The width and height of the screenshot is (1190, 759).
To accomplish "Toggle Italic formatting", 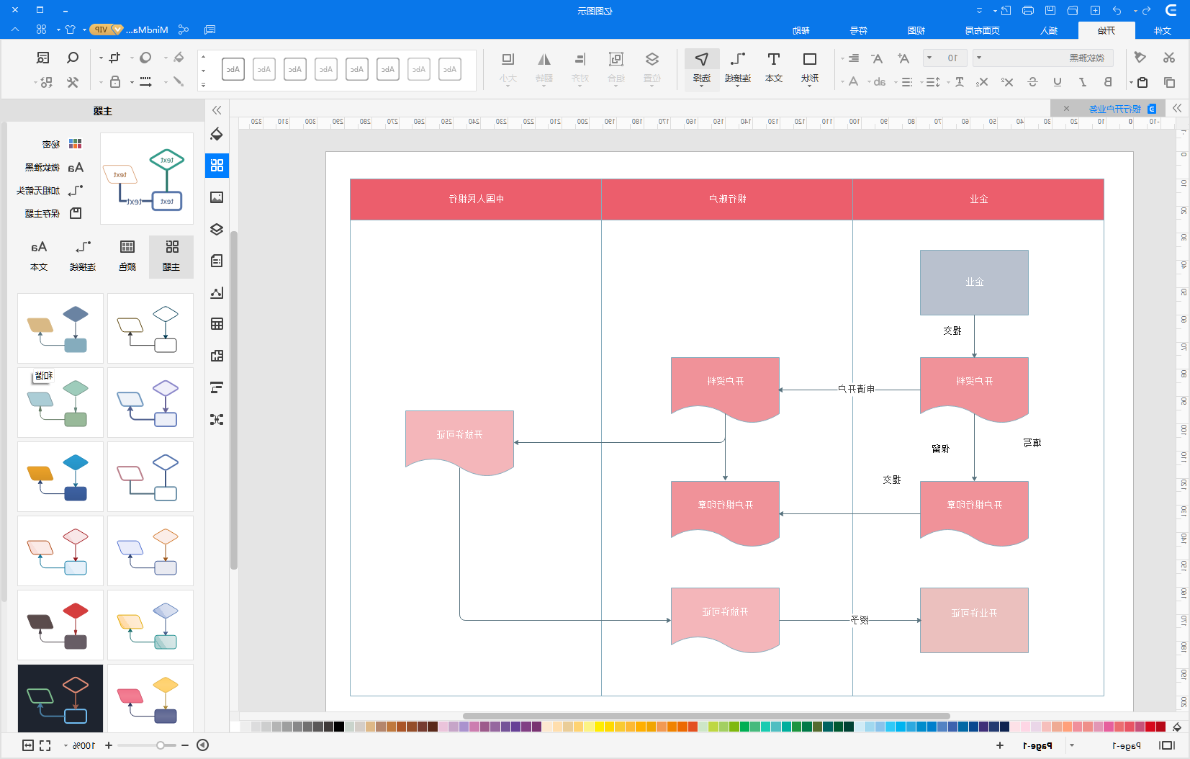I will (x=1083, y=82).
